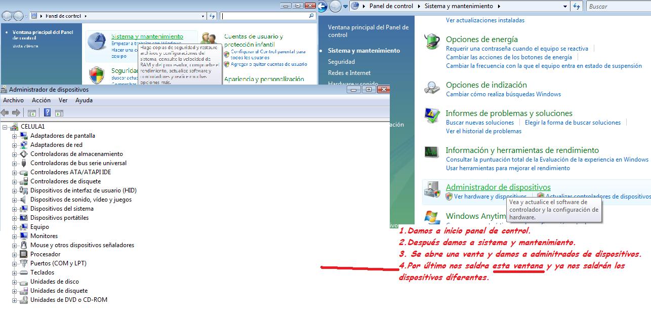This screenshot has height=314, width=651.
Task: Click Agregar o quitar cuentas de usuario link
Action: tap(269, 64)
